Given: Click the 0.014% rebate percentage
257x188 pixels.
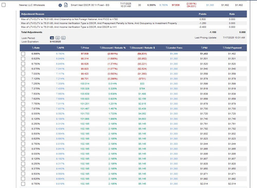Looking at the screenshot, I should pos(113,83).
